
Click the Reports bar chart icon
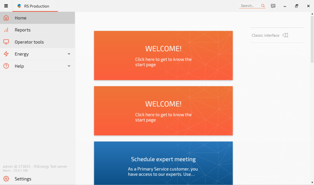coord(6,30)
